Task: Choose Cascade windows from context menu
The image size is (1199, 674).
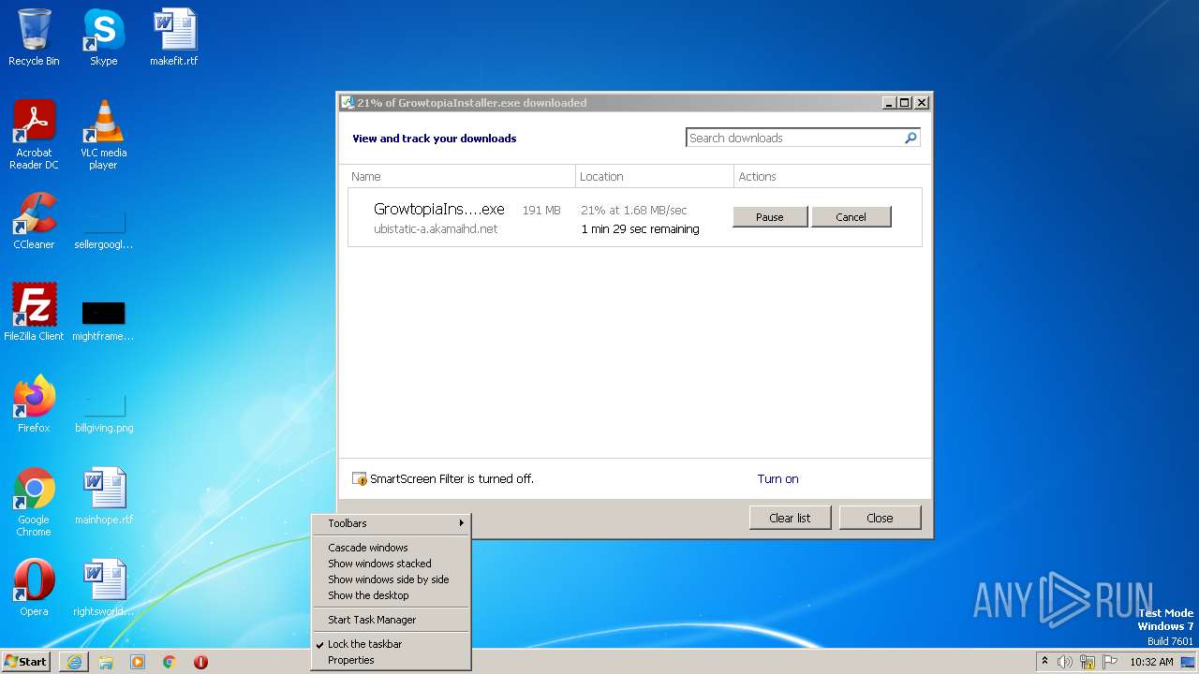Action: (x=391, y=548)
